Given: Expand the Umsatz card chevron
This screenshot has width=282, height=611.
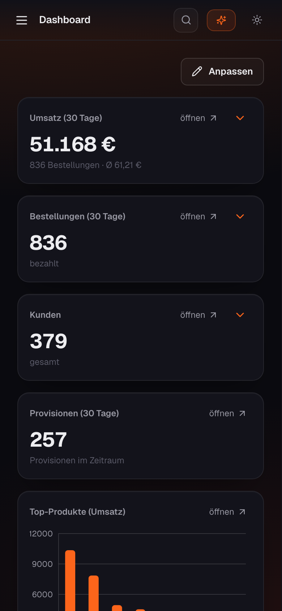Looking at the screenshot, I should 240,118.
